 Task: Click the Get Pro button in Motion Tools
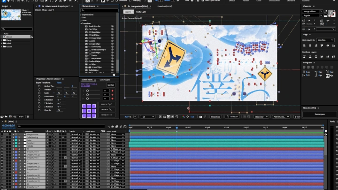[x=111, y=85]
